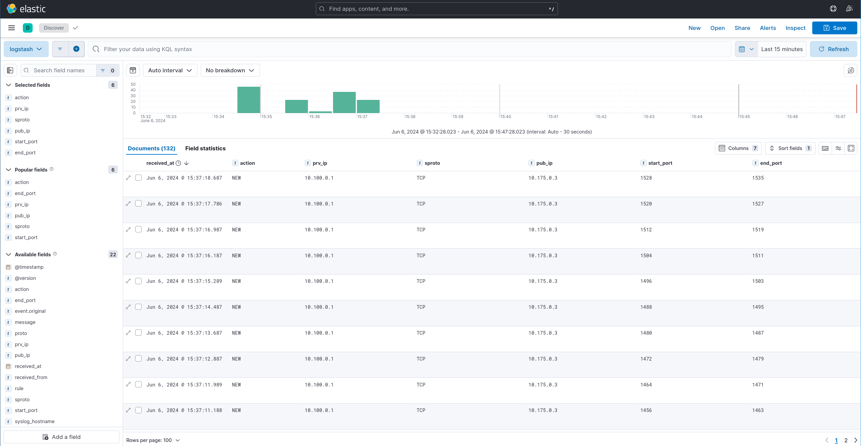Select row checkbox for 15:37:13.687
Viewport: 861px width, 446px height.
tap(138, 333)
